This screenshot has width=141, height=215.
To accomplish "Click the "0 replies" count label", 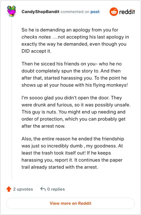I will tap(56, 189).
